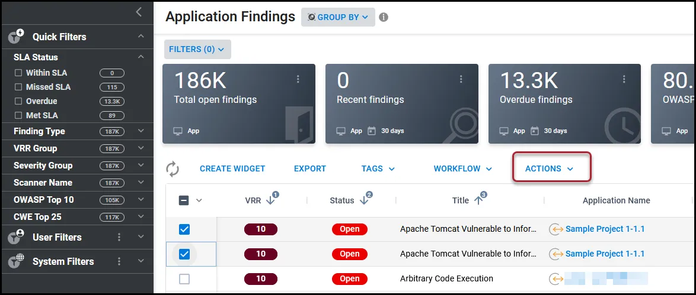Image resolution: width=696 pixels, height=295 pixels.
Task: Sort by Title ascending arrow
Action: 478,200
